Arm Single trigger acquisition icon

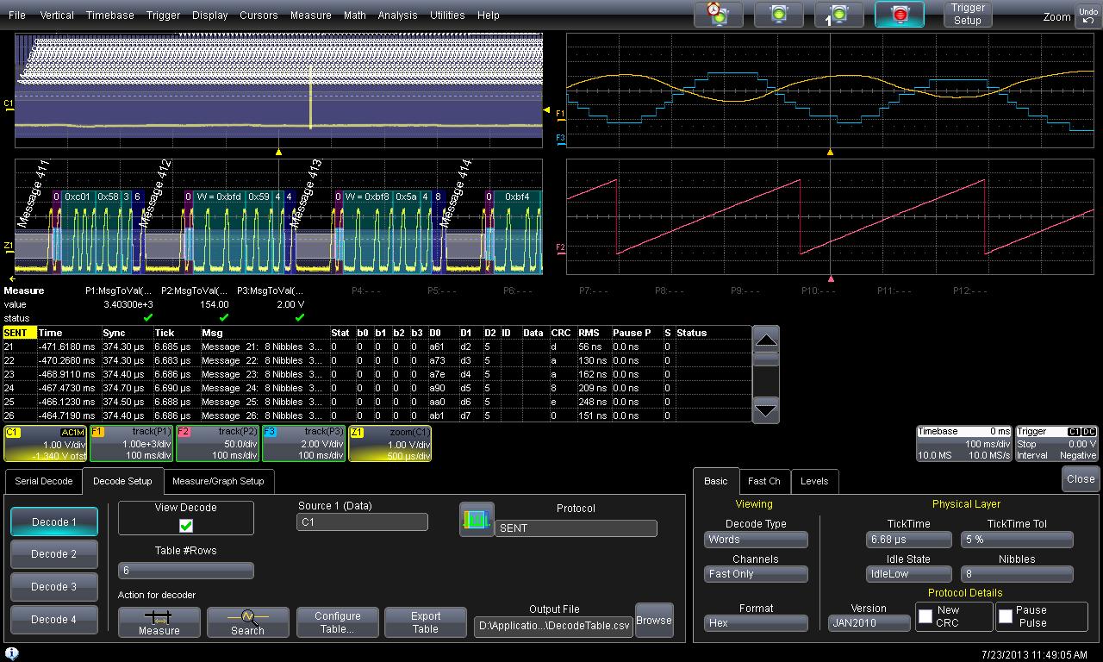(x=838, y=15)
